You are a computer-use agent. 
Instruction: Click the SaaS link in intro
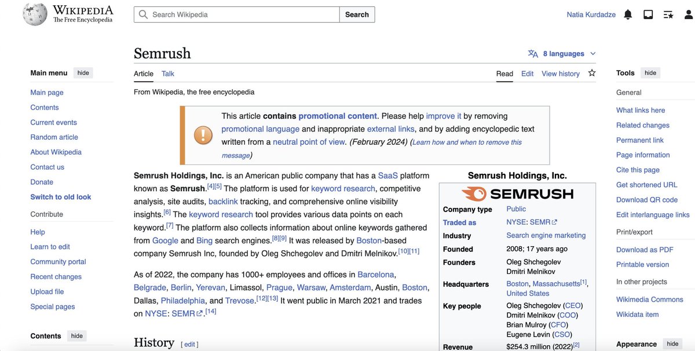(x=388, y=175)
